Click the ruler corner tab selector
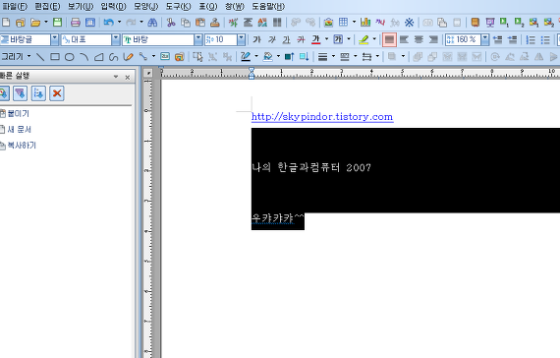560x358 pixels. [x=147, y=74]
